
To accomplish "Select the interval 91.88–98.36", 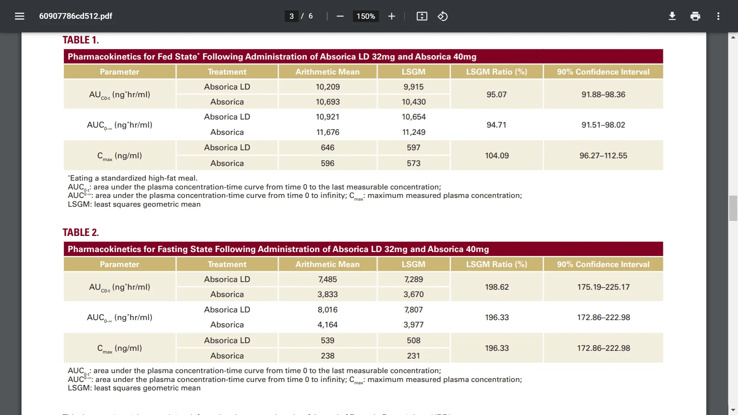I will pyautogui.click(x=603, y=95).
